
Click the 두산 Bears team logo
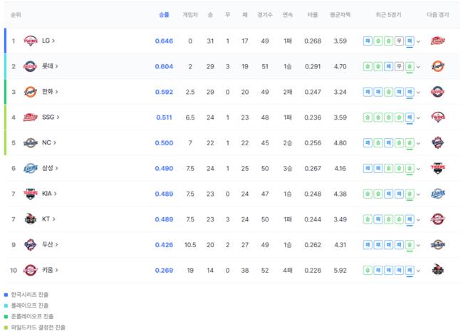31,245
